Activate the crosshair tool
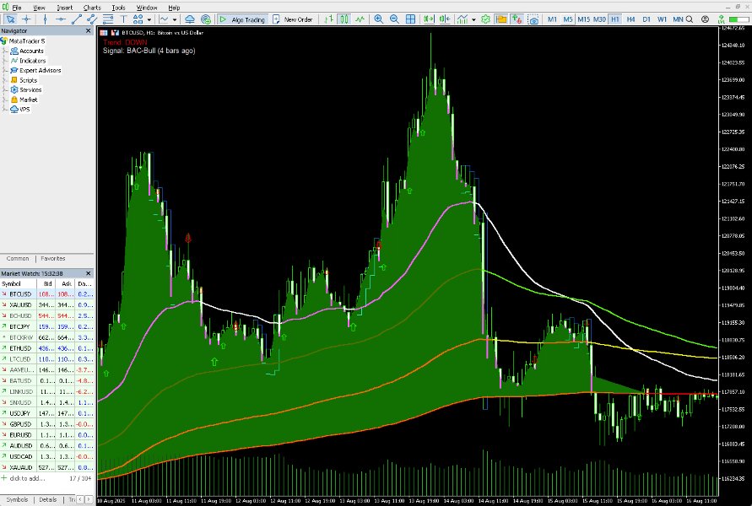The image size is (752, 506). 27,19
